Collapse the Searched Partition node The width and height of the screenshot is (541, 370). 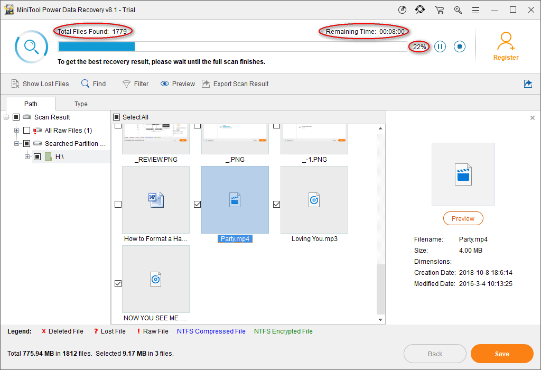tap(16, 144)
